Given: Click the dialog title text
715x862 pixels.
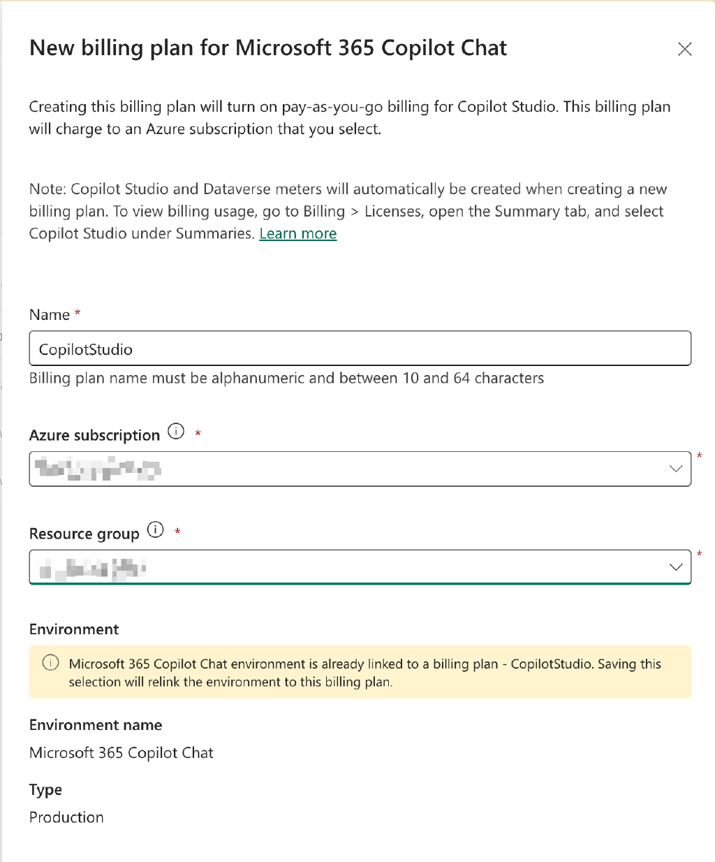Looking at the screenshot, I should [267, 48].
